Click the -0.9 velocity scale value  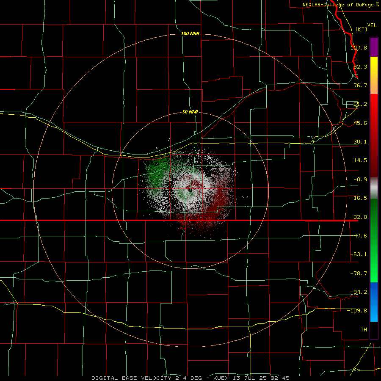[x=360, y=179]
